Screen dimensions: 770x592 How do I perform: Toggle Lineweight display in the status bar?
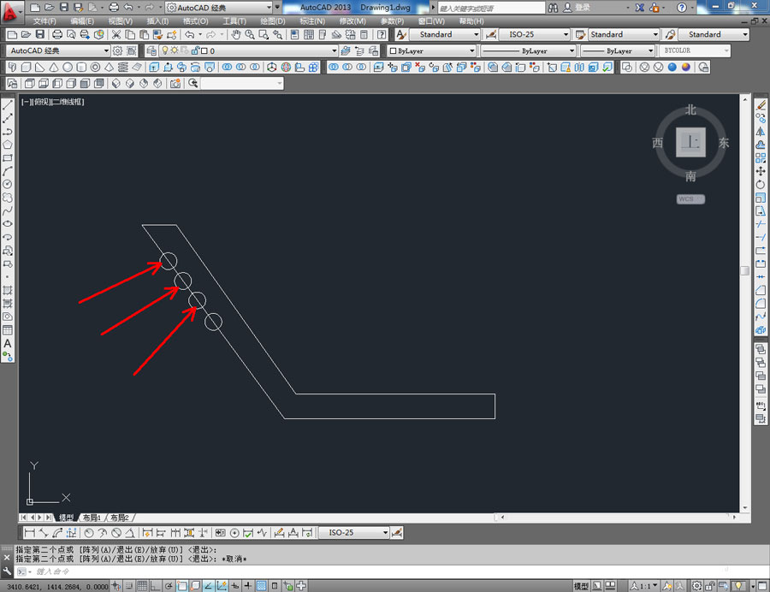248,586
